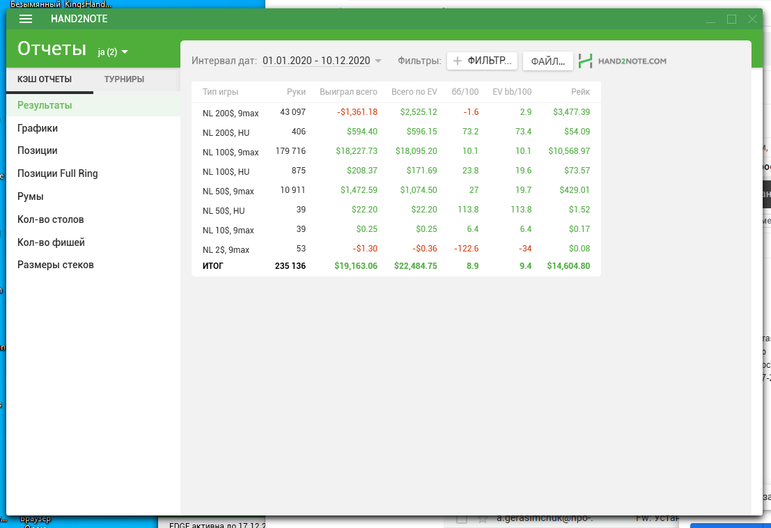Click the Файл... button

(x=547, y=61)
